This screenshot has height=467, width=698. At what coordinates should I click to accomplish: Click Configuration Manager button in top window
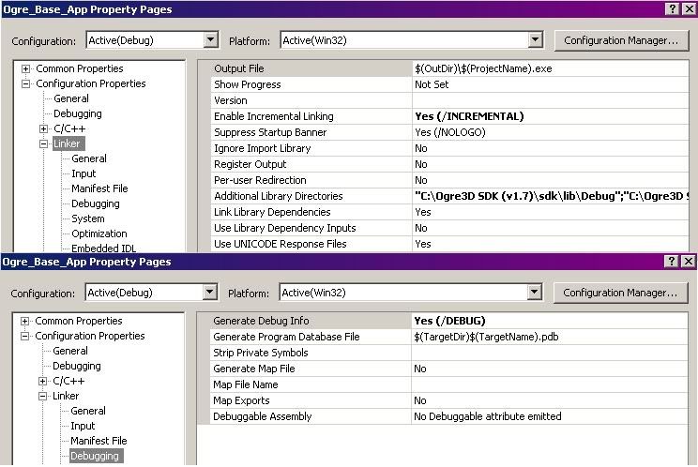(621, 40)
